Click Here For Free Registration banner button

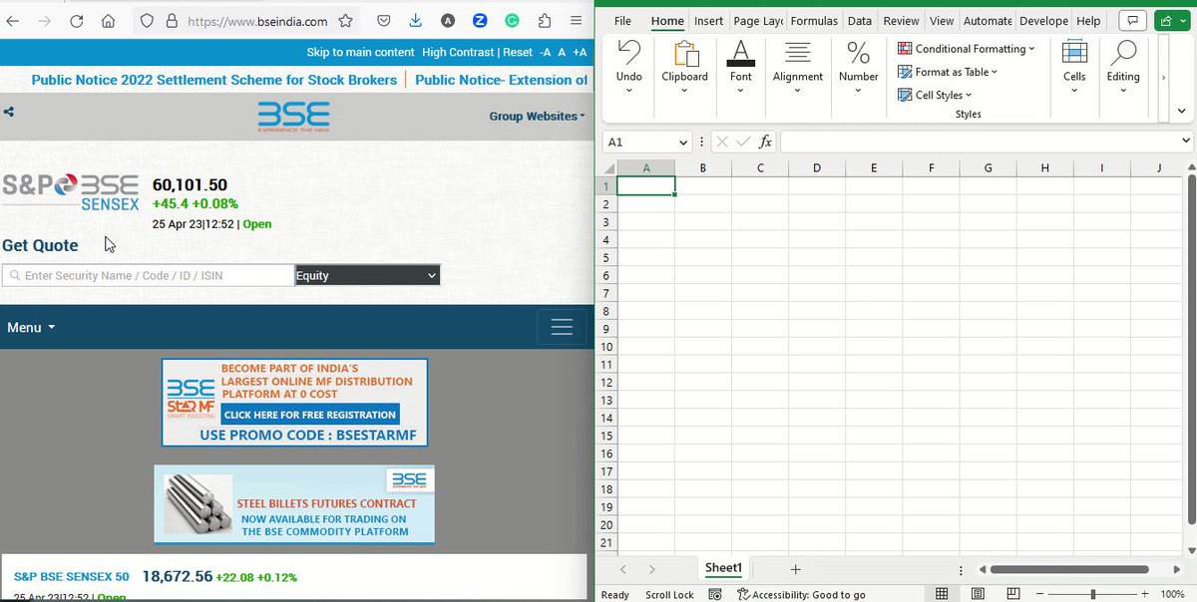pyautogui.click(x=310, y=415)
